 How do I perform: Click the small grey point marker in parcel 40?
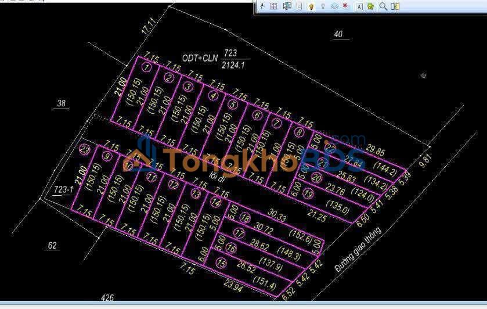424,76
